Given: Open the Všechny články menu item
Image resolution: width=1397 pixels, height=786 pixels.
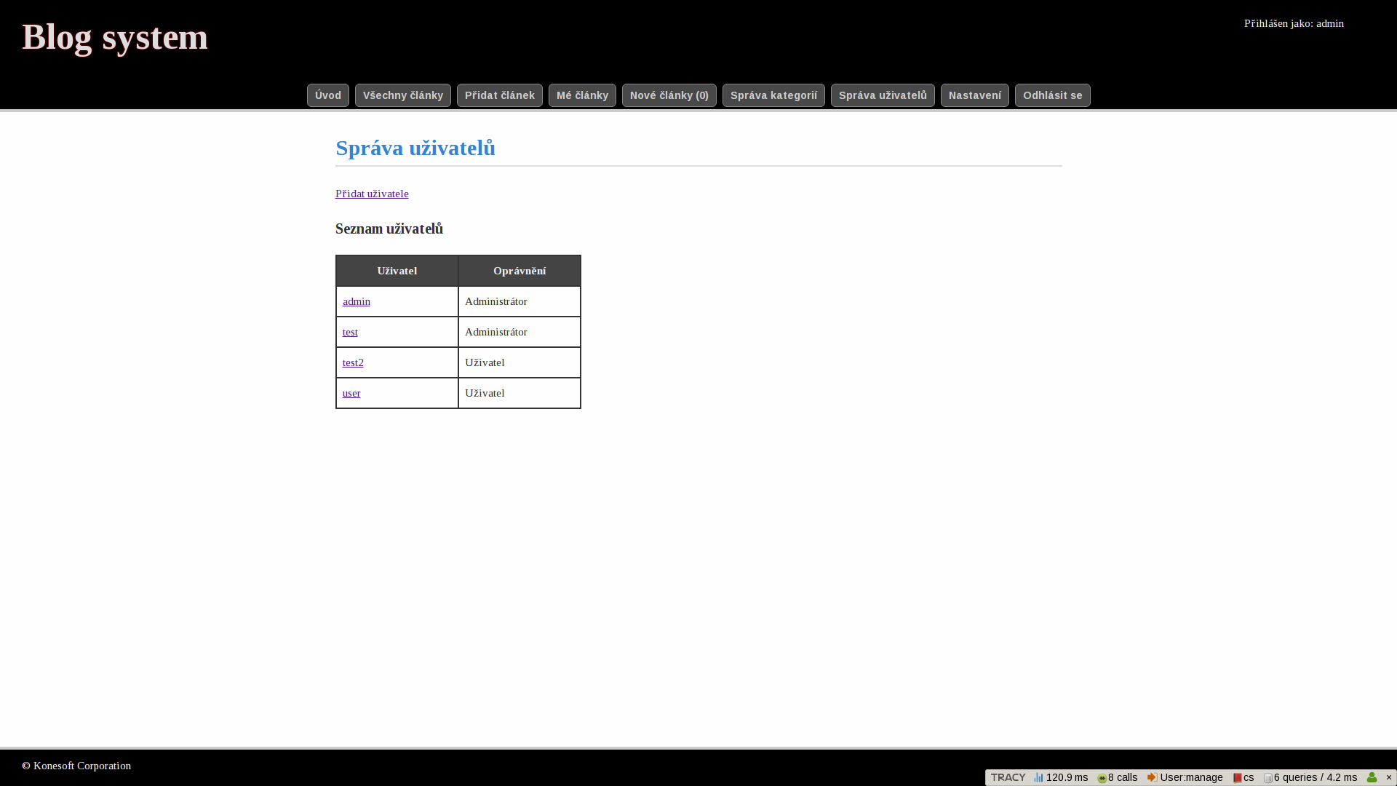Looking at the screenshot, I should tap(403, 95).
